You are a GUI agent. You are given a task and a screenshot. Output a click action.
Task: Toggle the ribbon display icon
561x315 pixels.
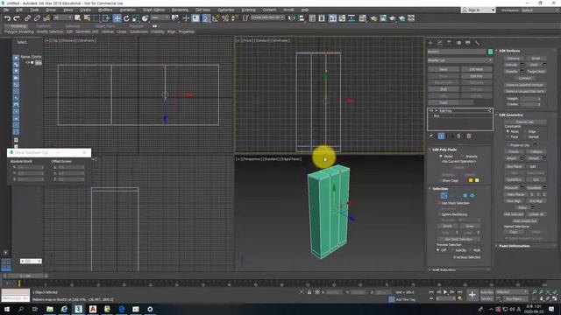tap(333, 18)
